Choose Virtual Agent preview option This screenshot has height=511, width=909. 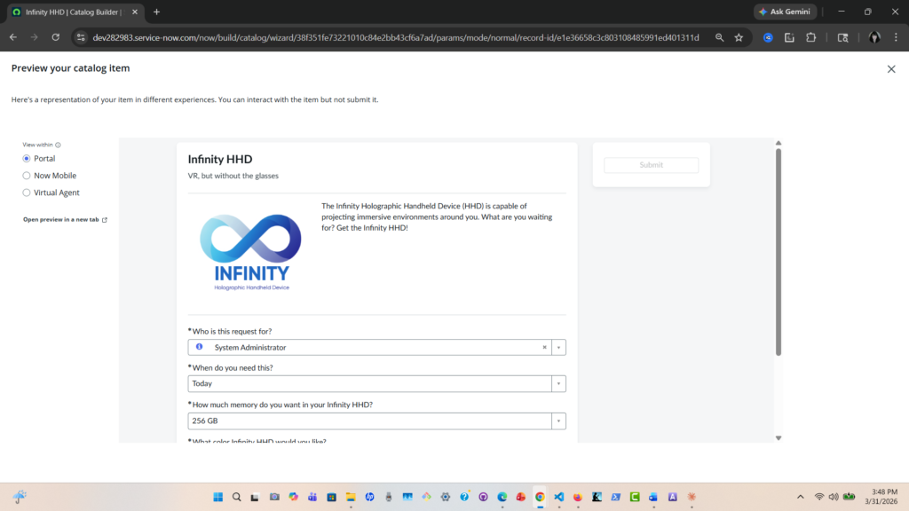(27, 193)
